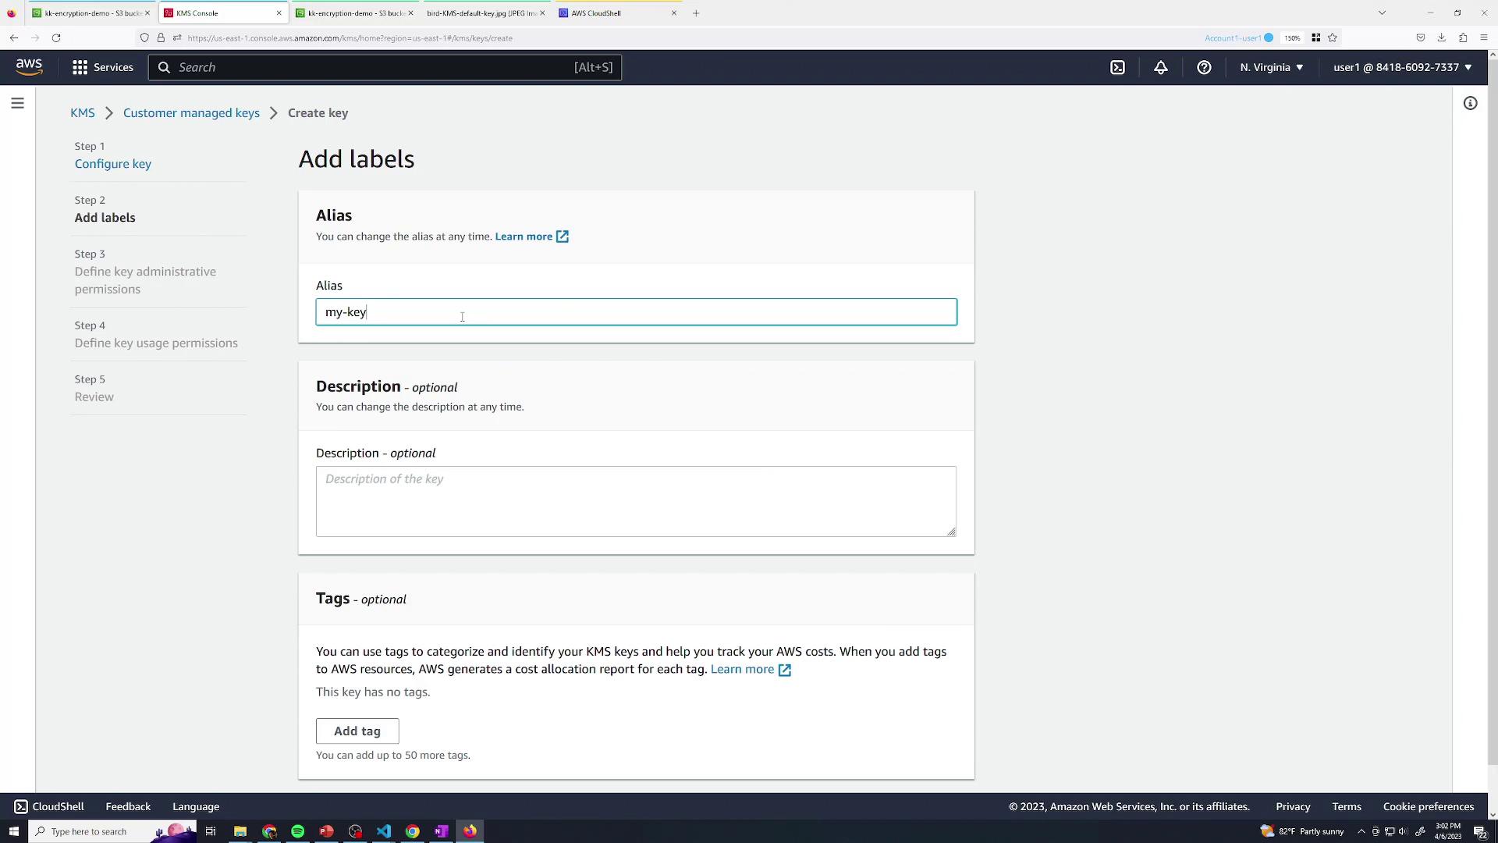This screenshot has height=843, width=1498.
Task: Reload the page with refresh icon
Action: (x=56, y=37)
